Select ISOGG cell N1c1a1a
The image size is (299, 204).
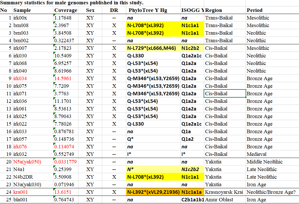click(x=192, y=192)
